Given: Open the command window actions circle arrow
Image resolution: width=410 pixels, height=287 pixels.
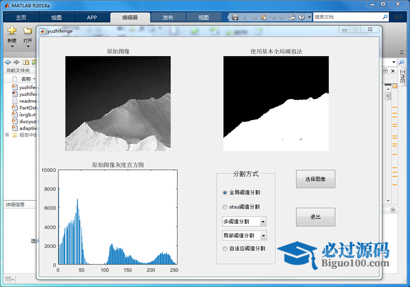Looking at the screenshot, I should pos(393,210).
